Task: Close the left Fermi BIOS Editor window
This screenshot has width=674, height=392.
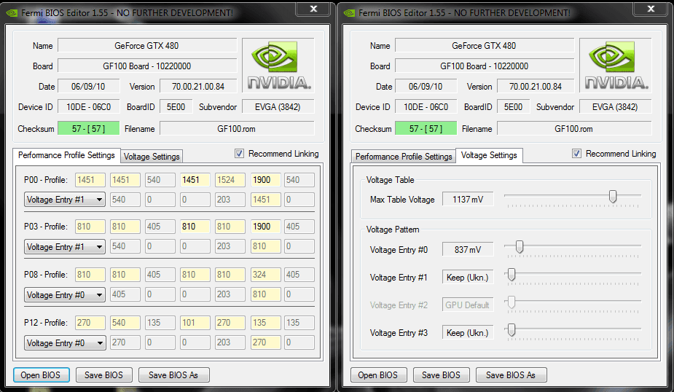Action: (314, 9)
